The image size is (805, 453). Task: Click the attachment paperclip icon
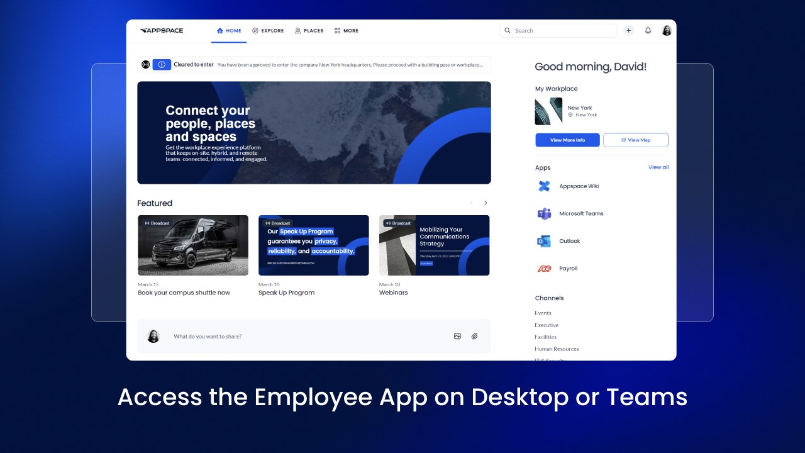pyautogui.click(x=475, y=336)
